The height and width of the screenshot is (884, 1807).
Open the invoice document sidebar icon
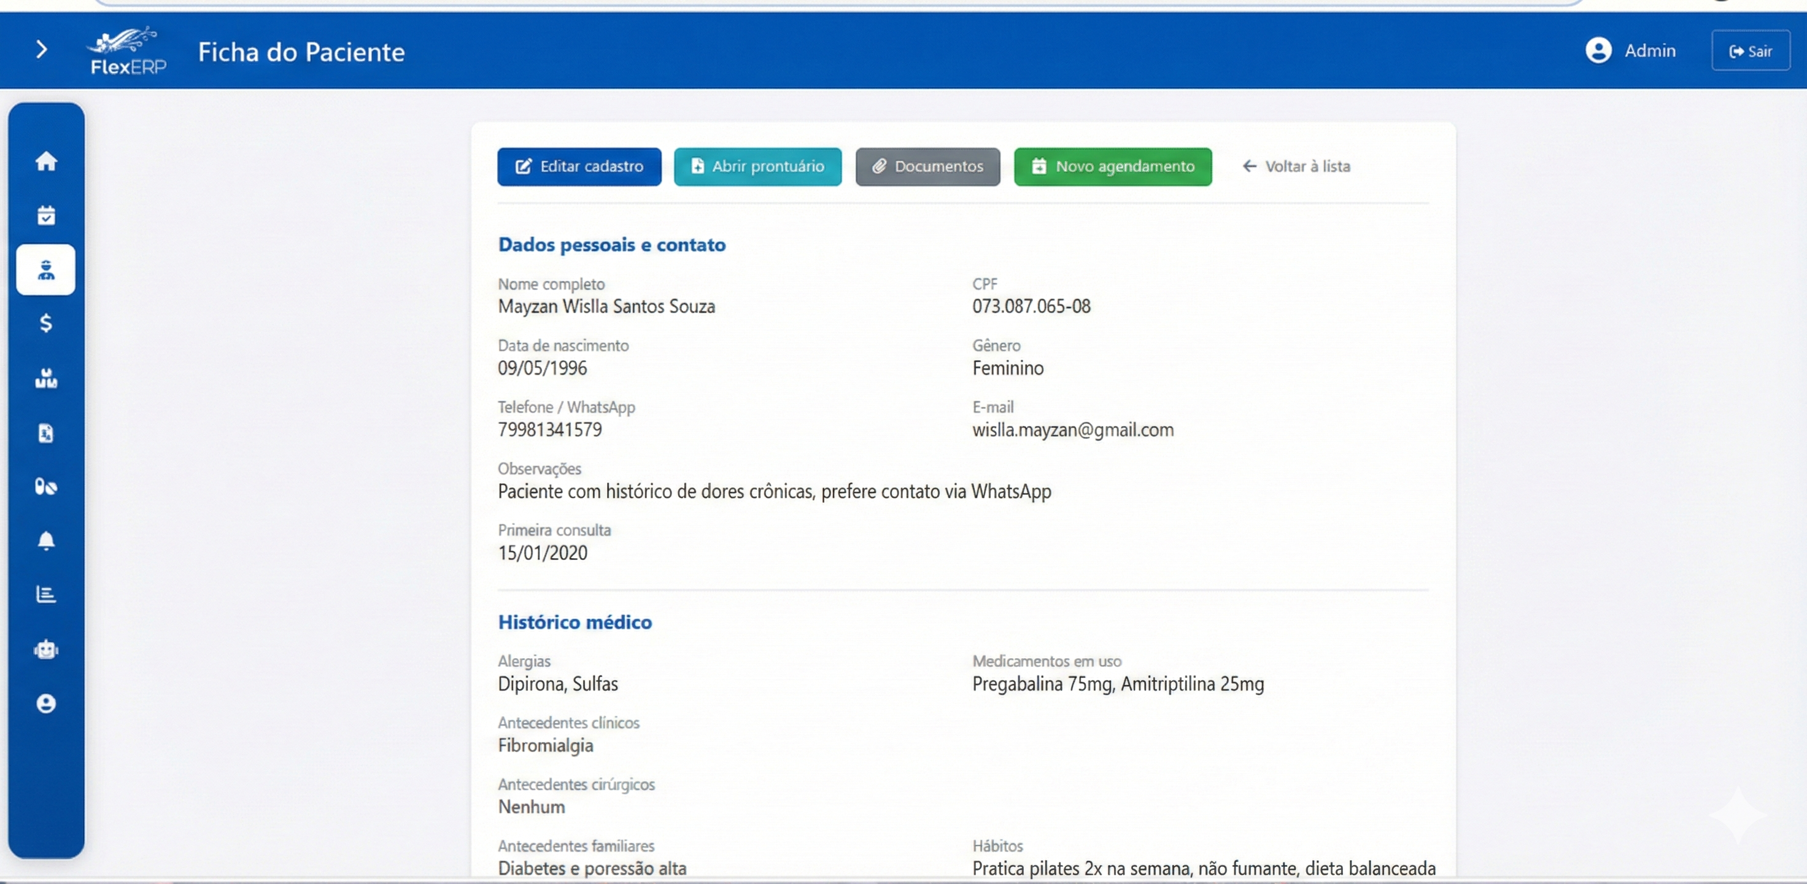click(x=46, y=433)
